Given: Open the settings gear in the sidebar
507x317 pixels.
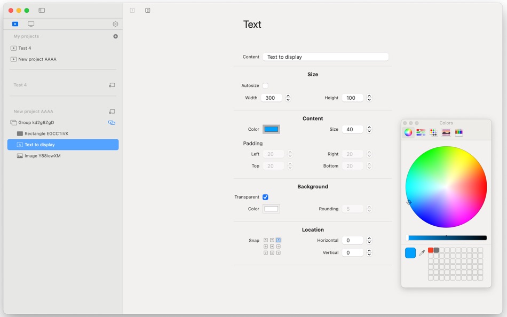Looking at the screenshot, I should point(115,23).
